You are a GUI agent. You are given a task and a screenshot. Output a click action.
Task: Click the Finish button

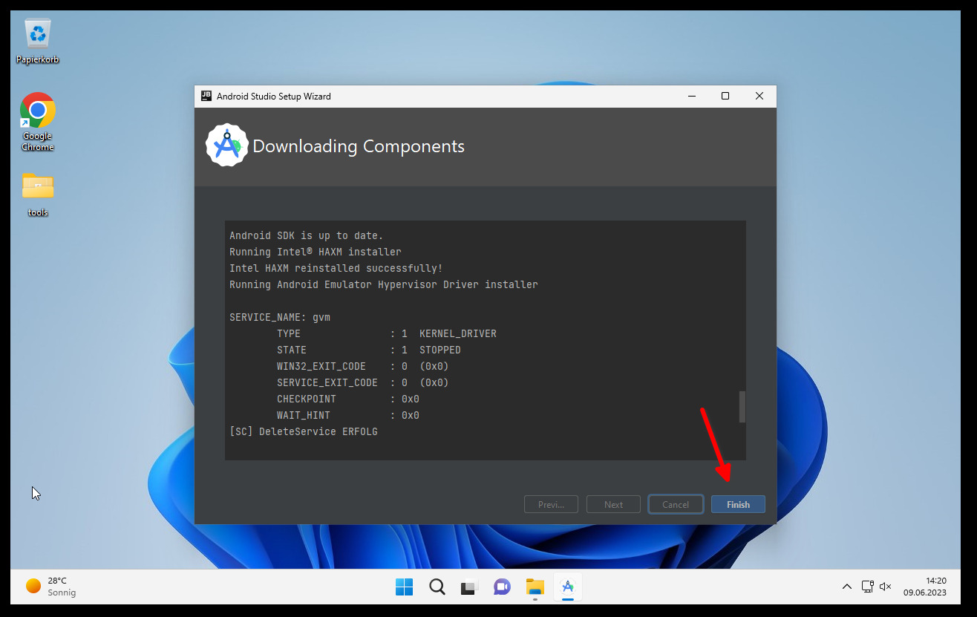pos(738,504)
